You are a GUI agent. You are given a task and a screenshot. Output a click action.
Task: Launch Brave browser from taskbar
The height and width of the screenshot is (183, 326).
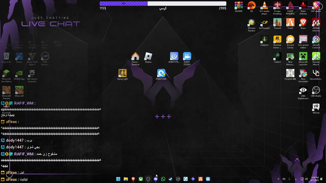[133, 179]
